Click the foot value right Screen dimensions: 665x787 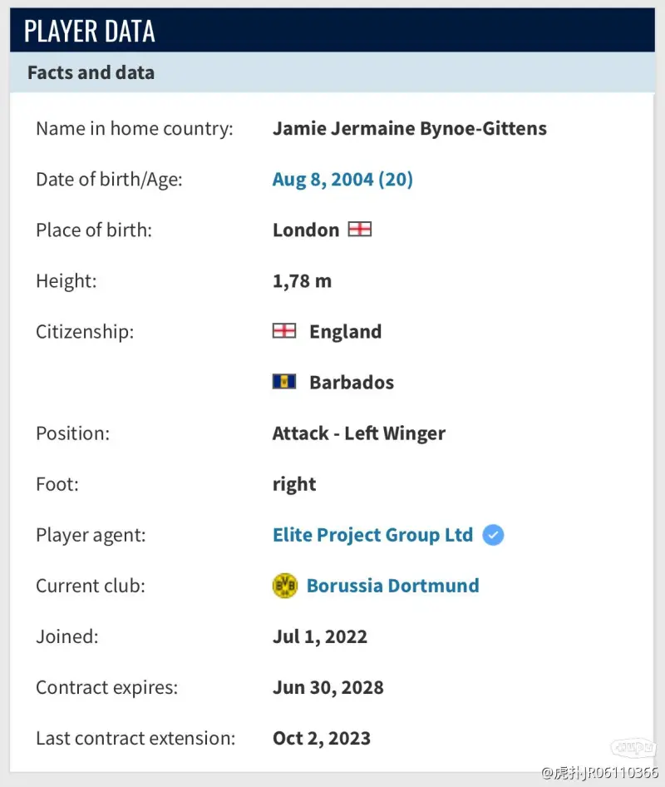click(294, 484)
